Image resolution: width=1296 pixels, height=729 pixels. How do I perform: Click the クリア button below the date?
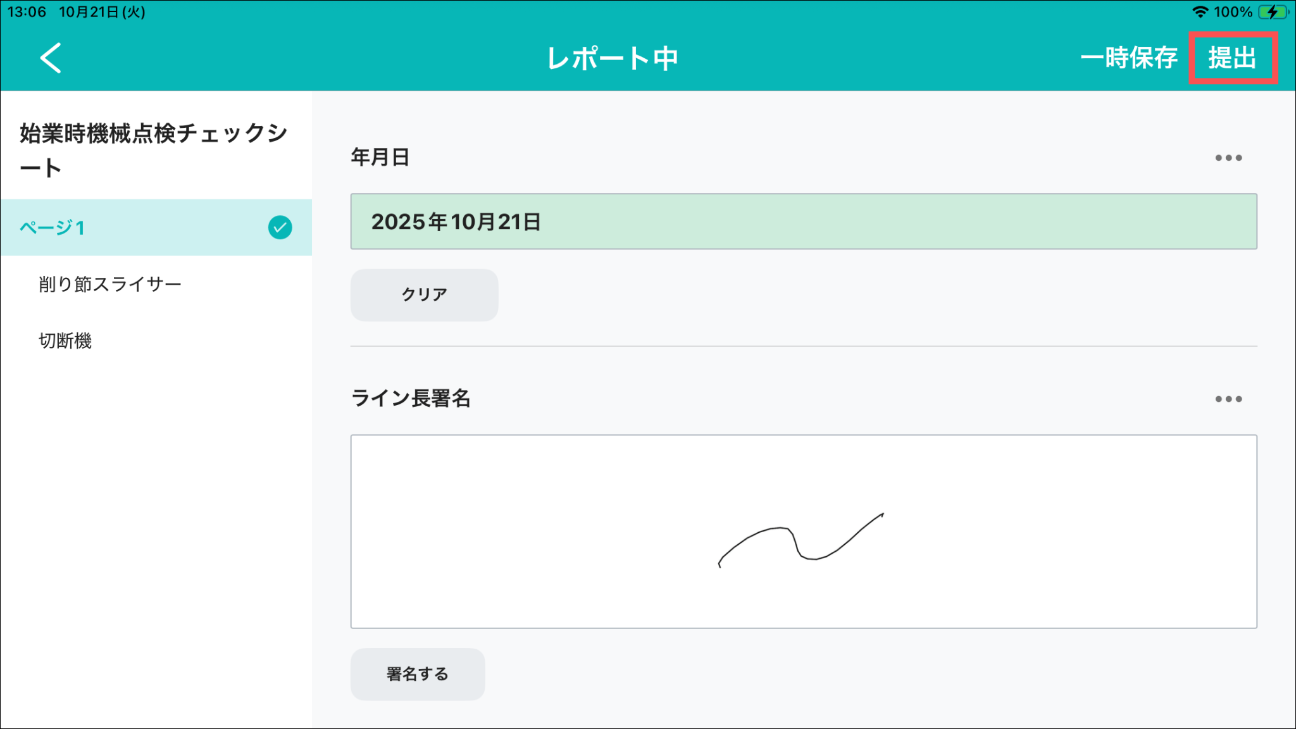(424, 295)
